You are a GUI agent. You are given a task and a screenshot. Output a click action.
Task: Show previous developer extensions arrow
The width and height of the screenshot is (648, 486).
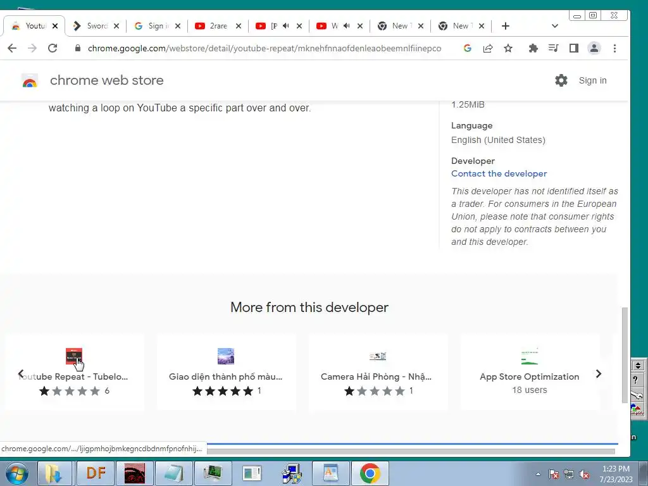point(21,374)
